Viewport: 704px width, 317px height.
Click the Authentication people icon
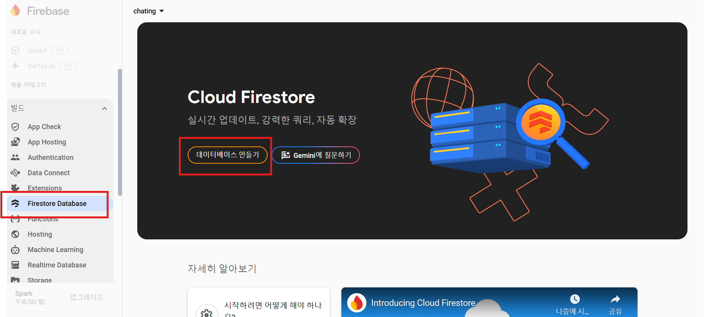click(x=15, y=158)
